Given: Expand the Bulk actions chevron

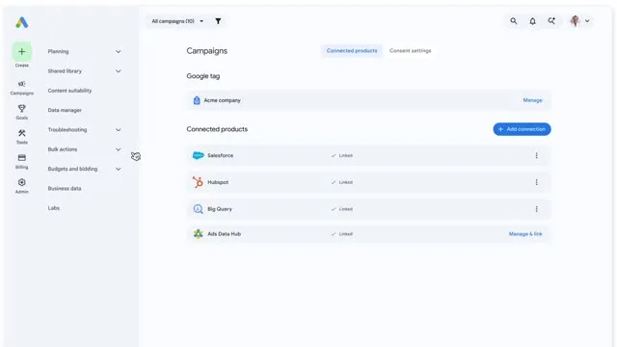Looking at the screenshot, I should pyautogui.click(x=118, y=149).
